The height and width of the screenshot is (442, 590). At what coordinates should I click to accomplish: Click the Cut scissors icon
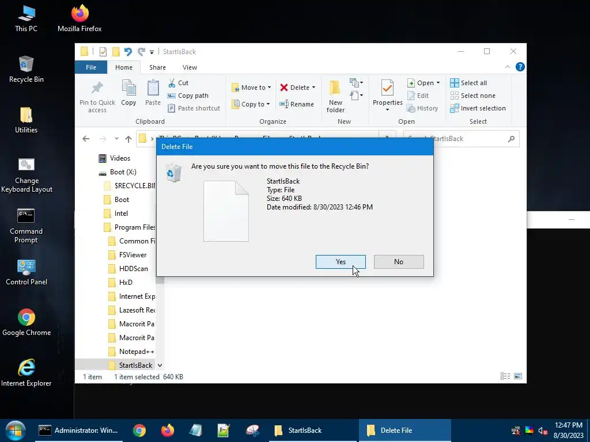click(x=172, y=83)
